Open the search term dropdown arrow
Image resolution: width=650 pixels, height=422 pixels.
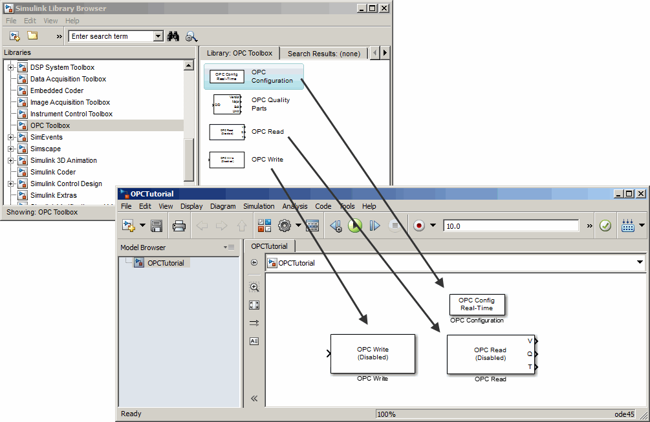click(158, 36)
